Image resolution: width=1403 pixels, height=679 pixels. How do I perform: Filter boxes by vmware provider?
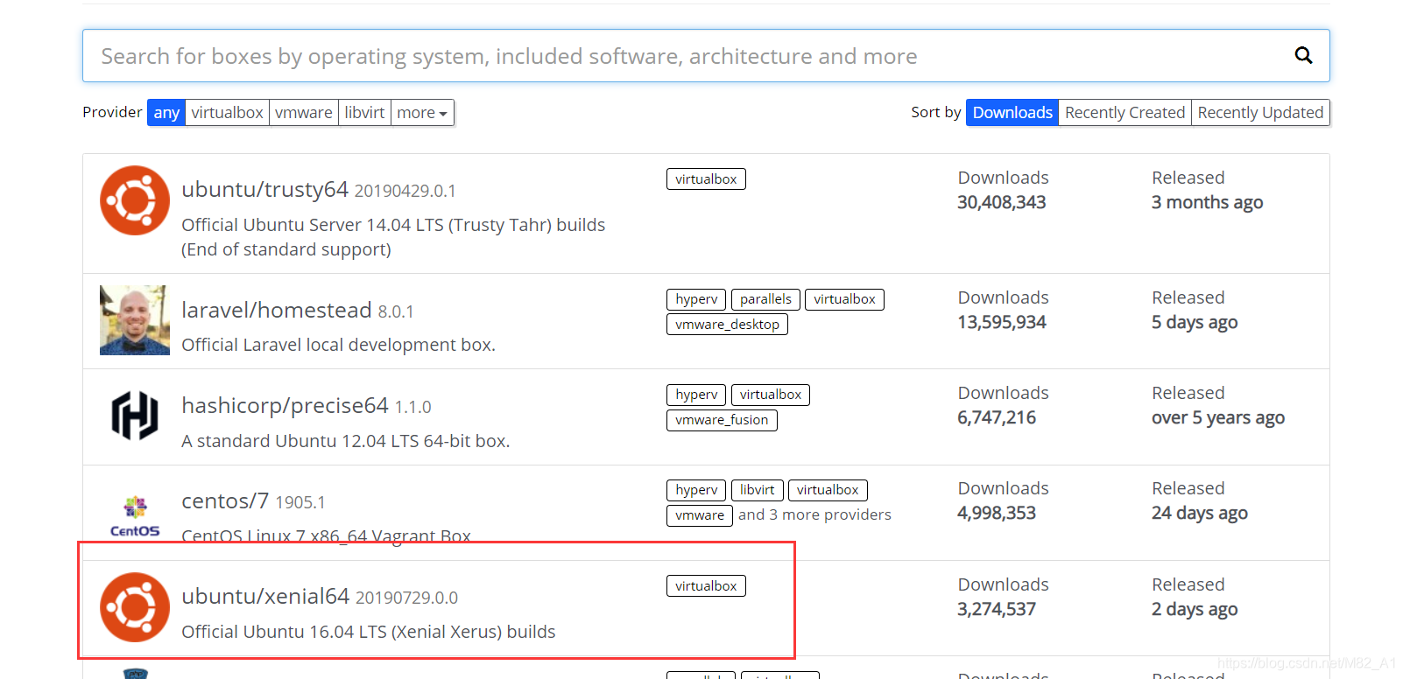[304, 113]
